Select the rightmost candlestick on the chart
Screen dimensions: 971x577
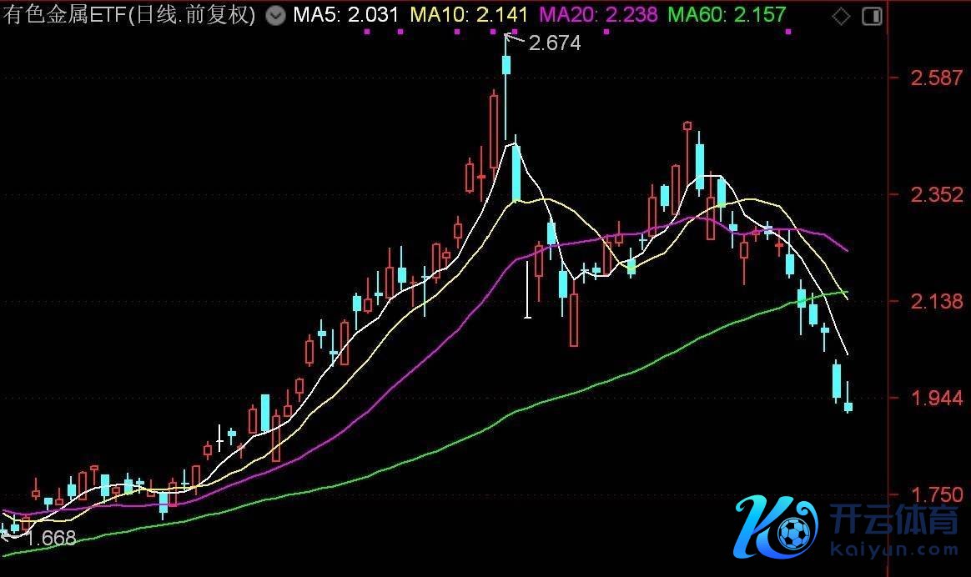[x=848, y=406]
